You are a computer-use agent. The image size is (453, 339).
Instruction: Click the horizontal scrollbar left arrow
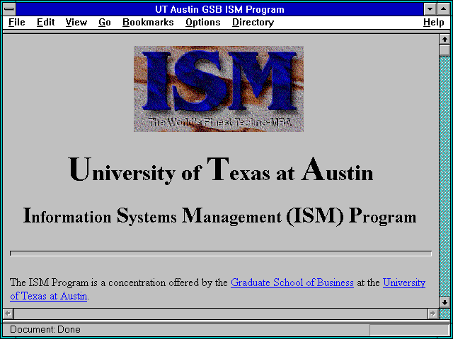coord(8,314)
